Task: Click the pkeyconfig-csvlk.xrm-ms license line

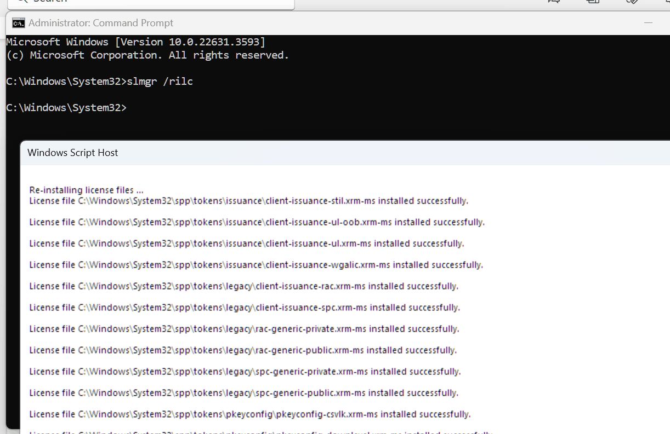Action: click(x=250, y=414)
